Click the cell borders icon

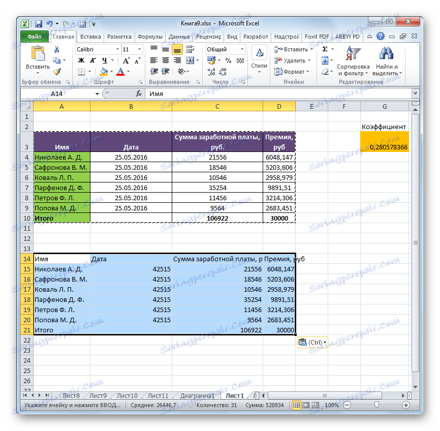pos(81,72)
